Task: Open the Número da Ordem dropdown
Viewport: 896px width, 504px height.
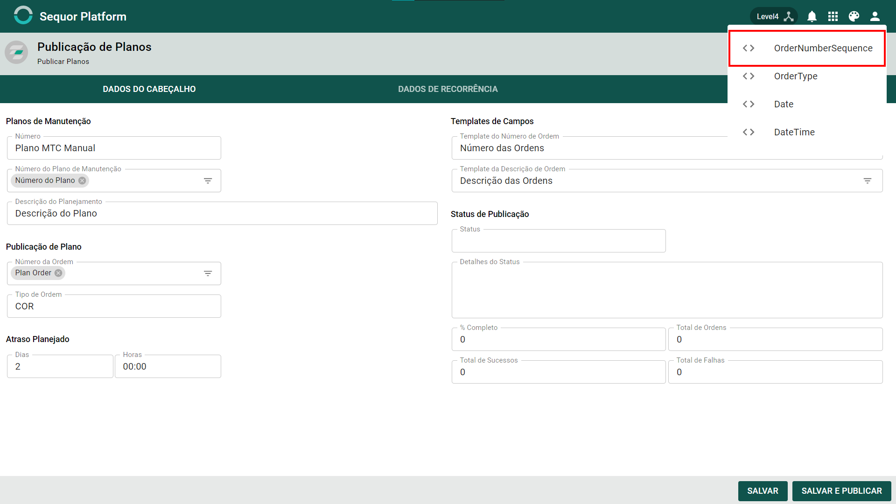Action: point(208,273)
